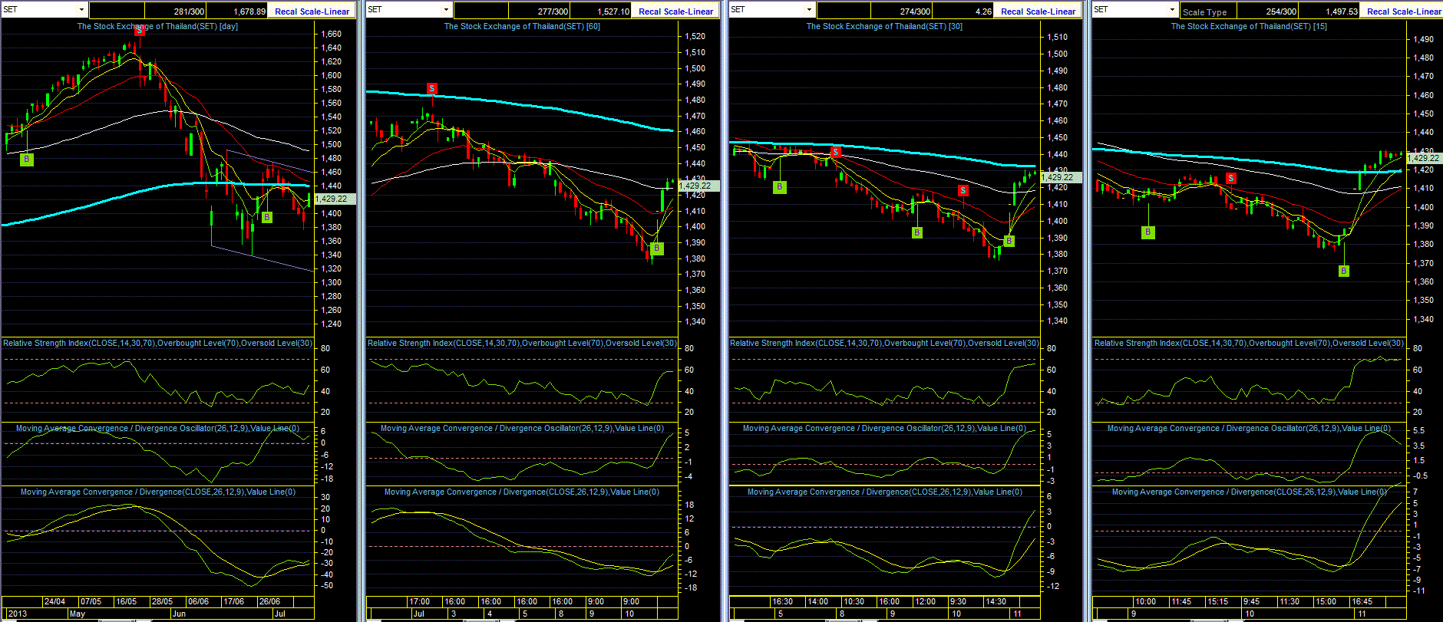The image size is (1443, 622).
Task: Click Recal Scale-Linear in the 15-minute panel
Action: tap(1402, 12)
